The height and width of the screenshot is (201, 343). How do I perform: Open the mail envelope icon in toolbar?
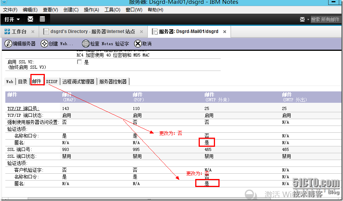point(30,19)
